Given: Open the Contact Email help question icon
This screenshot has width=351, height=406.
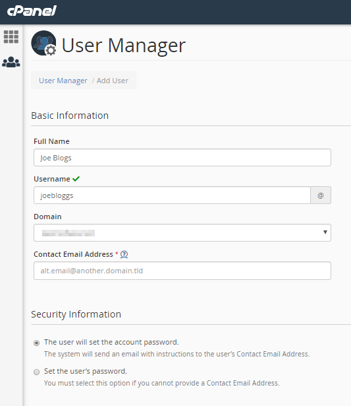Looking at the screenshot, I should pyautogui.click(x=124, y=254).
